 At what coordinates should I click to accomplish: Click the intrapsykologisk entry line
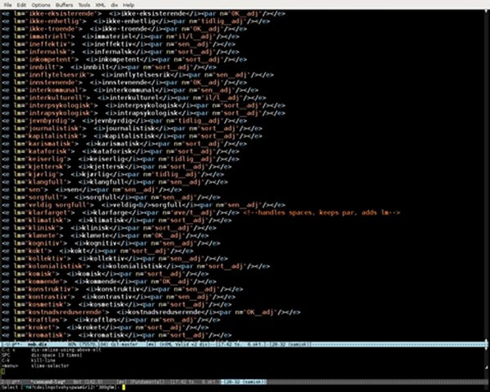click(143, 113)
